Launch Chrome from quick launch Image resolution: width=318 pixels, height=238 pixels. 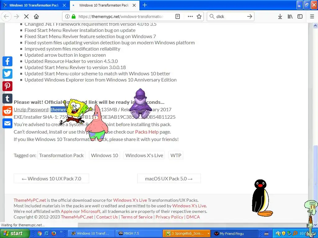coord(39,233)
